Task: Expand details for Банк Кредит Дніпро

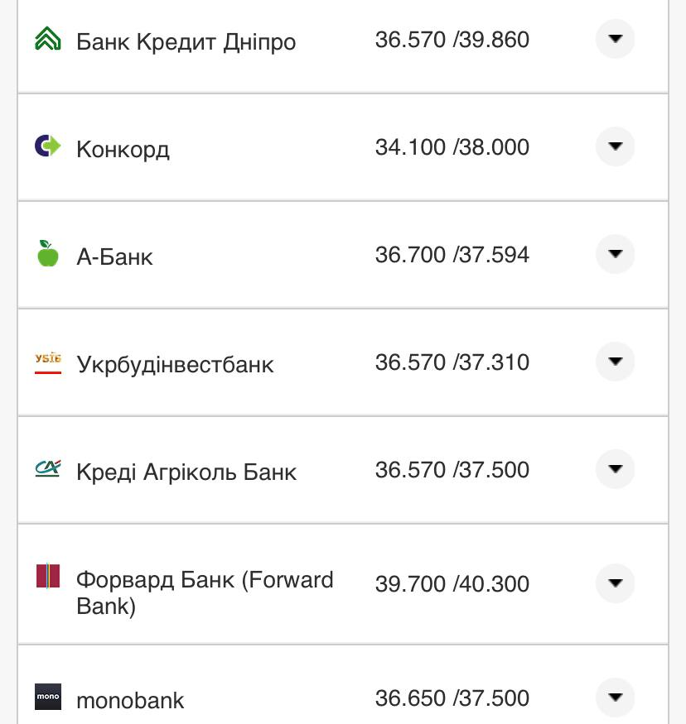Action: [615, 40]
